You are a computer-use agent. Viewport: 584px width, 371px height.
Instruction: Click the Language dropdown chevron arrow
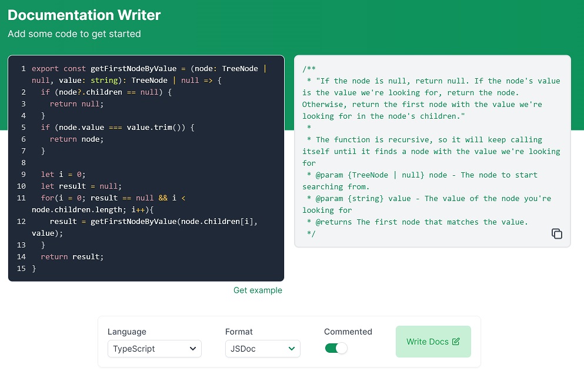[193, 349]
